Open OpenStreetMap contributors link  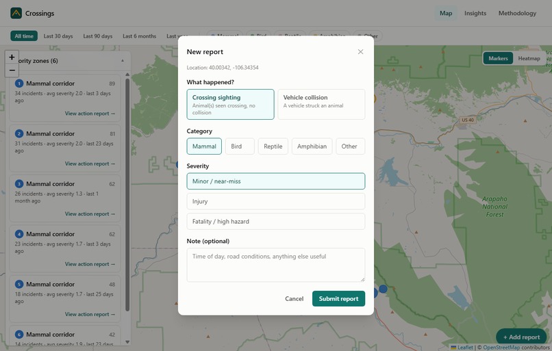coord(501,348)
